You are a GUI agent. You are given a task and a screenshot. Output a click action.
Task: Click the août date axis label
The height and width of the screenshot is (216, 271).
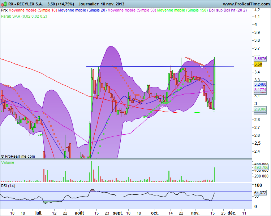click(79, 213)
